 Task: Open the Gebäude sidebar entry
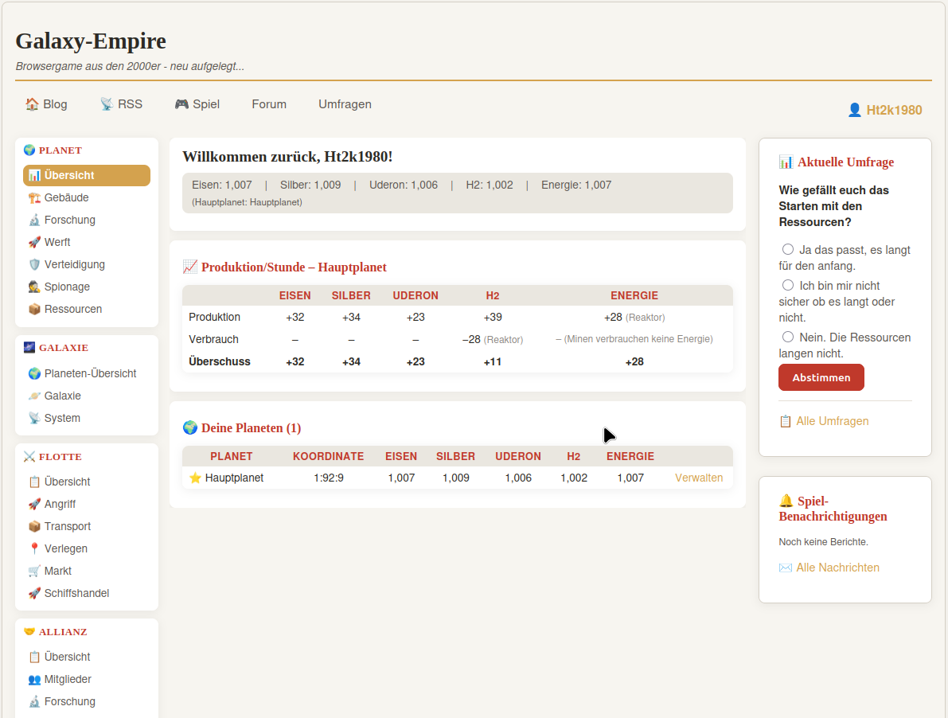[x=87, y=197]
